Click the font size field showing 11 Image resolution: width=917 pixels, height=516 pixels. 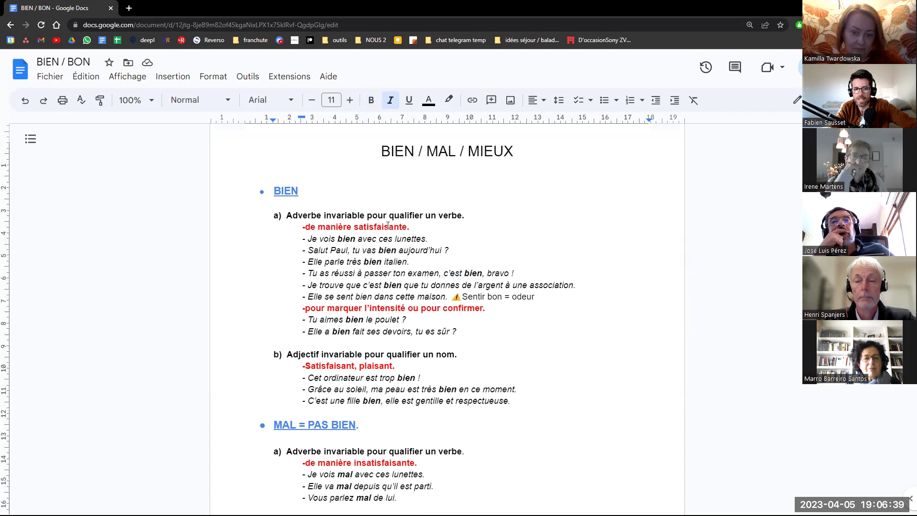point(331,100)
